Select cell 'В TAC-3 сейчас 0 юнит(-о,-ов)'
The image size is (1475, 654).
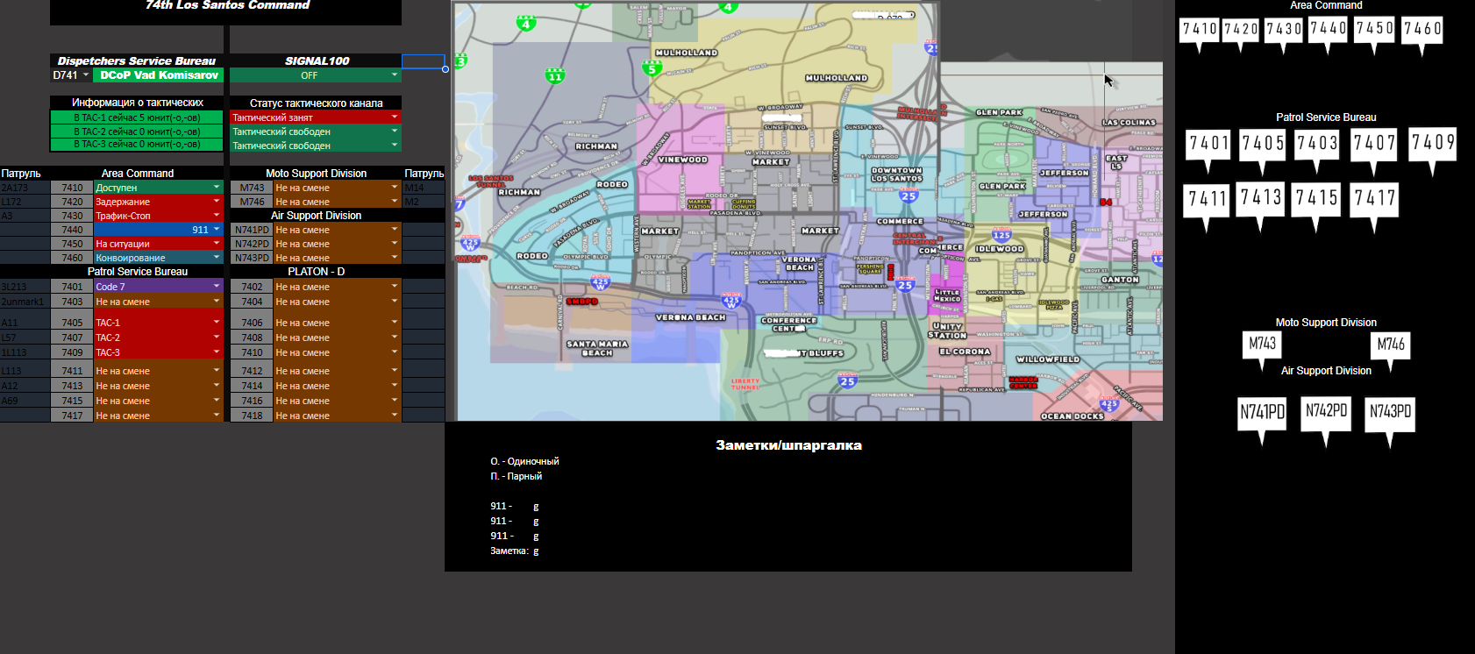coord(137,144)
